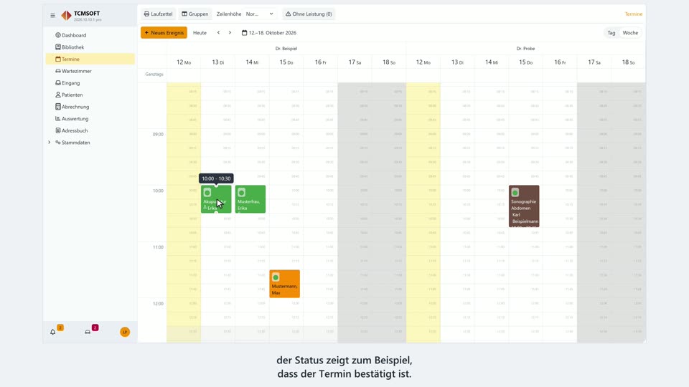Click the Patienten person icon
Image resolution: width=689 pixels, height=387 pixels.
pos(58,95)
